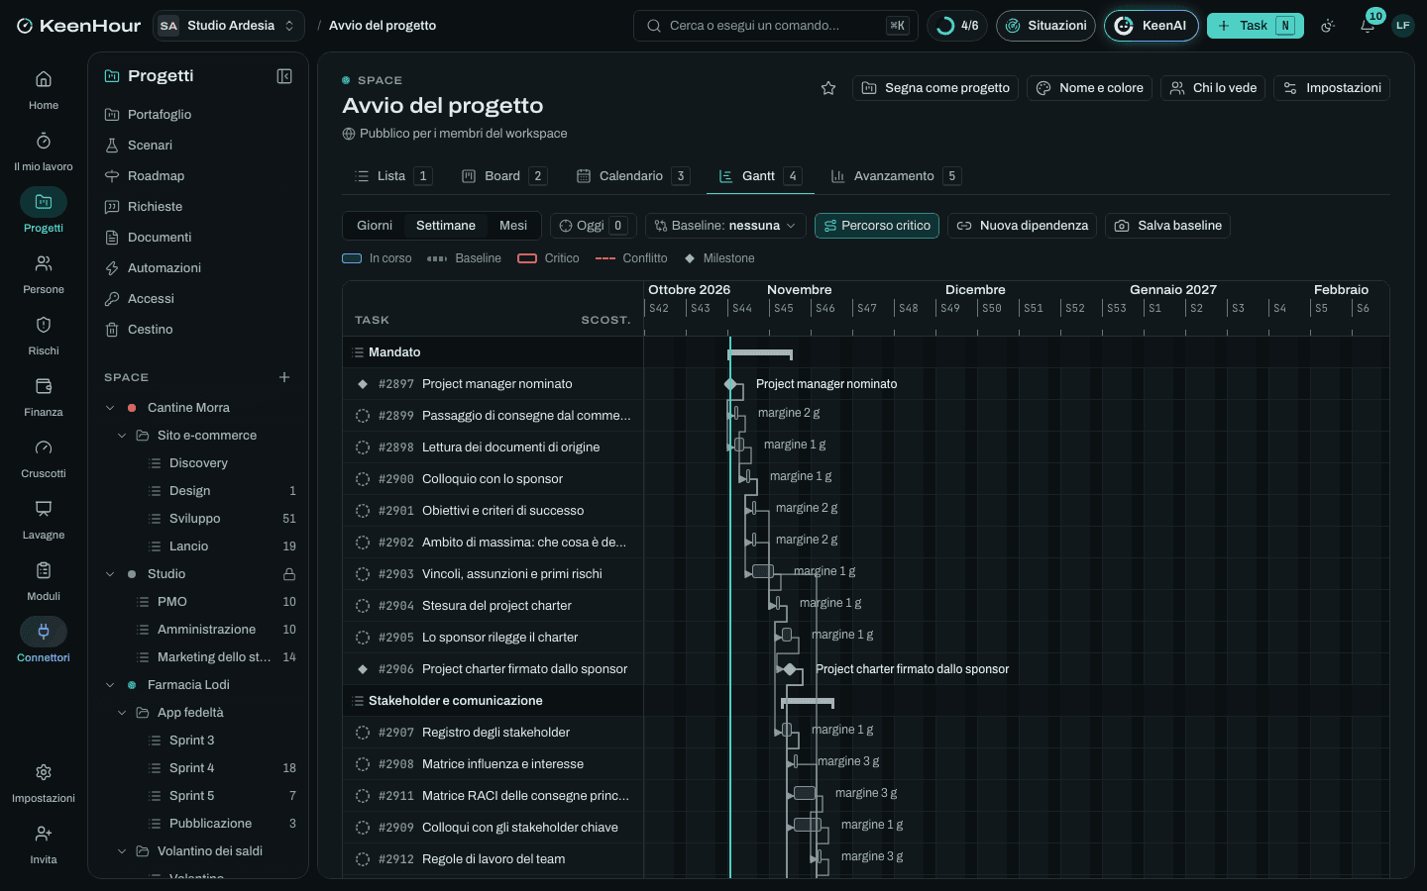The width and height of the screenshot is (1427, 891).
Task: Mark task #2899 status circle complete
Action: (x=363, y=416)
